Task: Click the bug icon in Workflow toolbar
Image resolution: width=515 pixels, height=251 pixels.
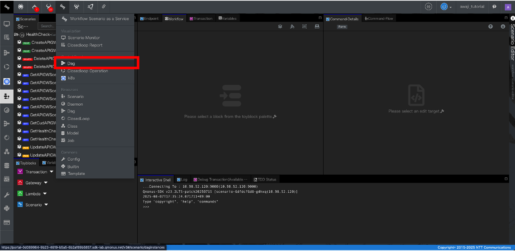Action: pos(280,27)
